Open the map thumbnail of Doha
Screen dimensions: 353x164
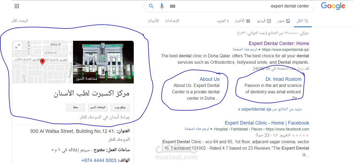(x=43, y=62)
